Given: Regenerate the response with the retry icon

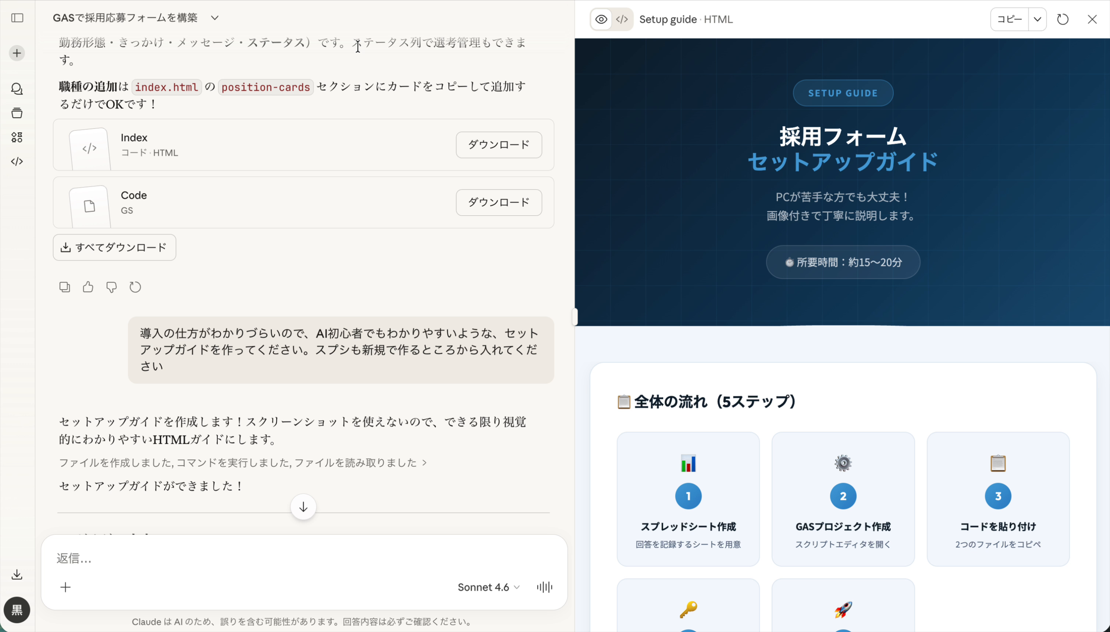Looking at the screenshot, I should (x=135, y=287).
